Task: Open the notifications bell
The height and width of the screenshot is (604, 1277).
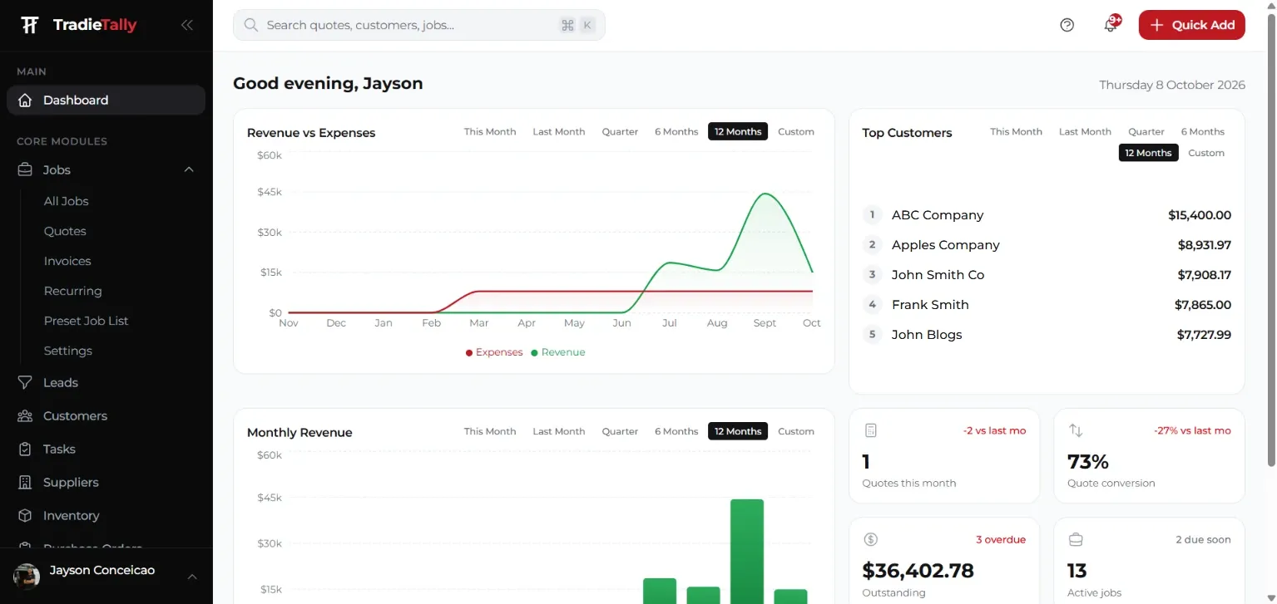Action: (x=1111, y=25)
